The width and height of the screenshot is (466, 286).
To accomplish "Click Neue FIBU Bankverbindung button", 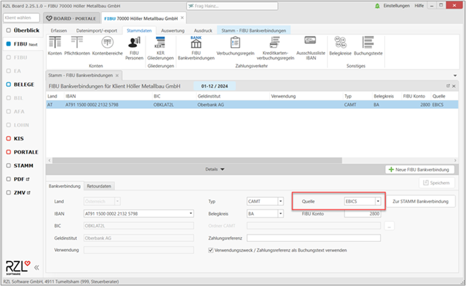I will 419,169.
